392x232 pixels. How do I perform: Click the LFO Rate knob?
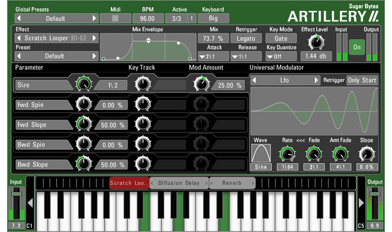pos(287,154)
